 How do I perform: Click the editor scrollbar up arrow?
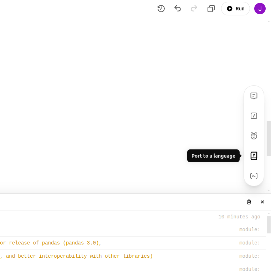269,22
